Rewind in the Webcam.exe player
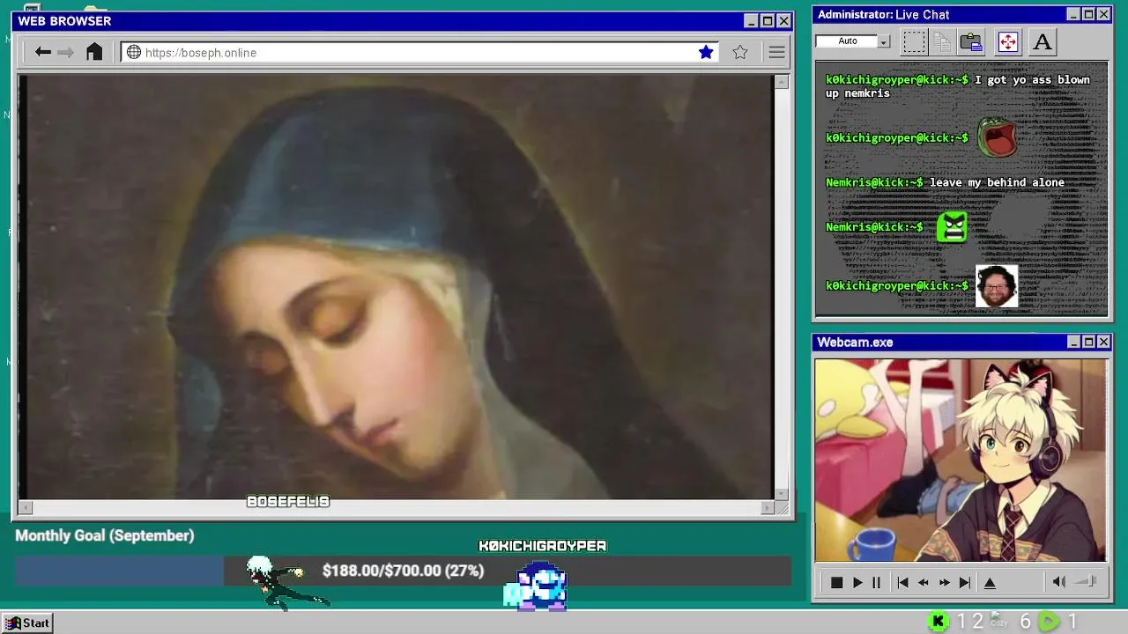This screenshot has height=634, width=1128. coord(924,582)
